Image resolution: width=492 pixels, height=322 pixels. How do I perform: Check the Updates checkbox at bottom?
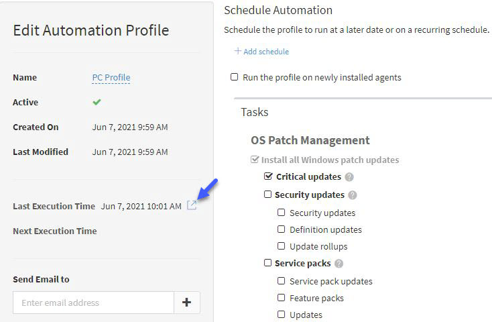pos(281,314)
